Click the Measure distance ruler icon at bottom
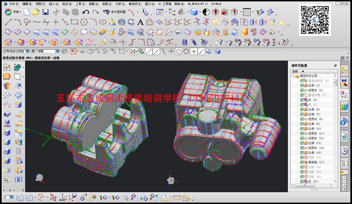Screen dimensions: 352x204 tap(177, 197)
